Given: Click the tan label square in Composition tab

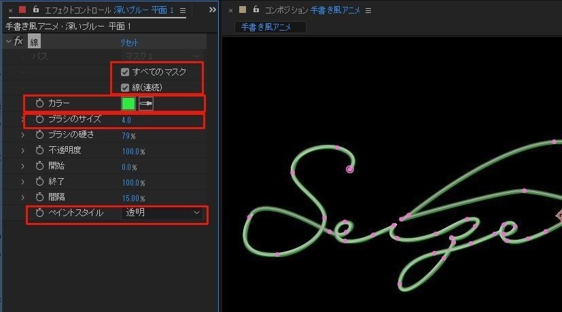Looking at the screenshot, I should (x=243, y=10).
